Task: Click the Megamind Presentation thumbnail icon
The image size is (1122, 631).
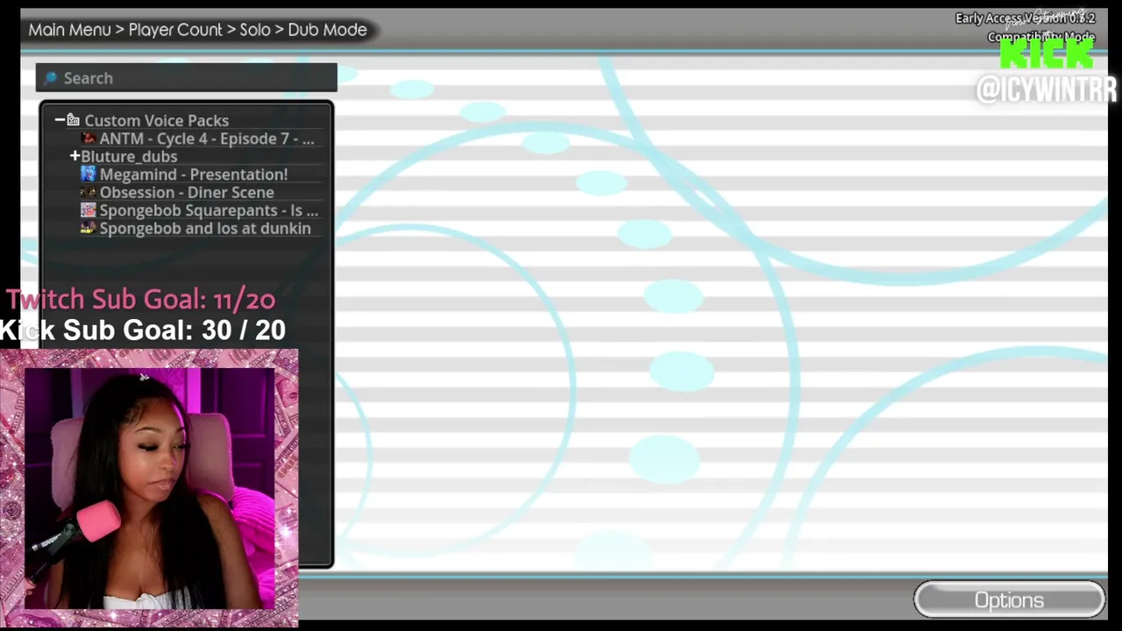Action: click(x=88, y=174)
